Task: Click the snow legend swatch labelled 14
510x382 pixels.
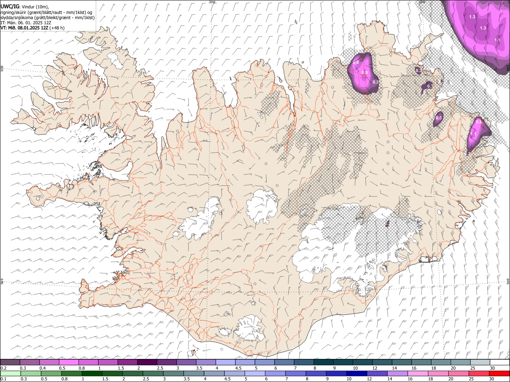Action: [x=401, y=363]
